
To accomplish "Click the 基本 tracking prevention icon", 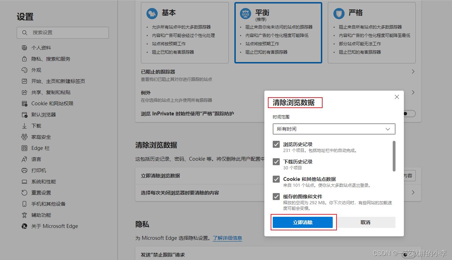I will [152, 13].
